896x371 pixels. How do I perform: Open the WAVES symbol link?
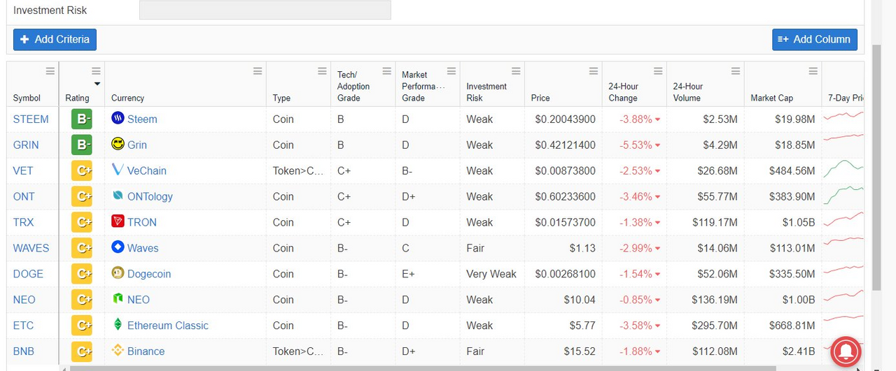31,249
